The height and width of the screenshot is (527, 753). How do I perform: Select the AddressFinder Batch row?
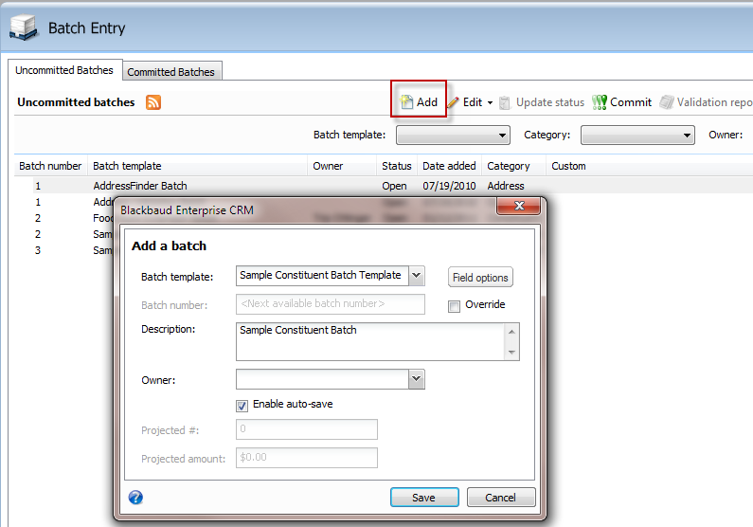click(384, 186)
